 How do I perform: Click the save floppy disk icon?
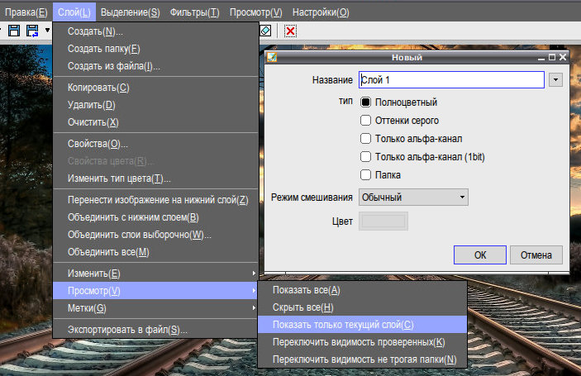pos(14,31)
